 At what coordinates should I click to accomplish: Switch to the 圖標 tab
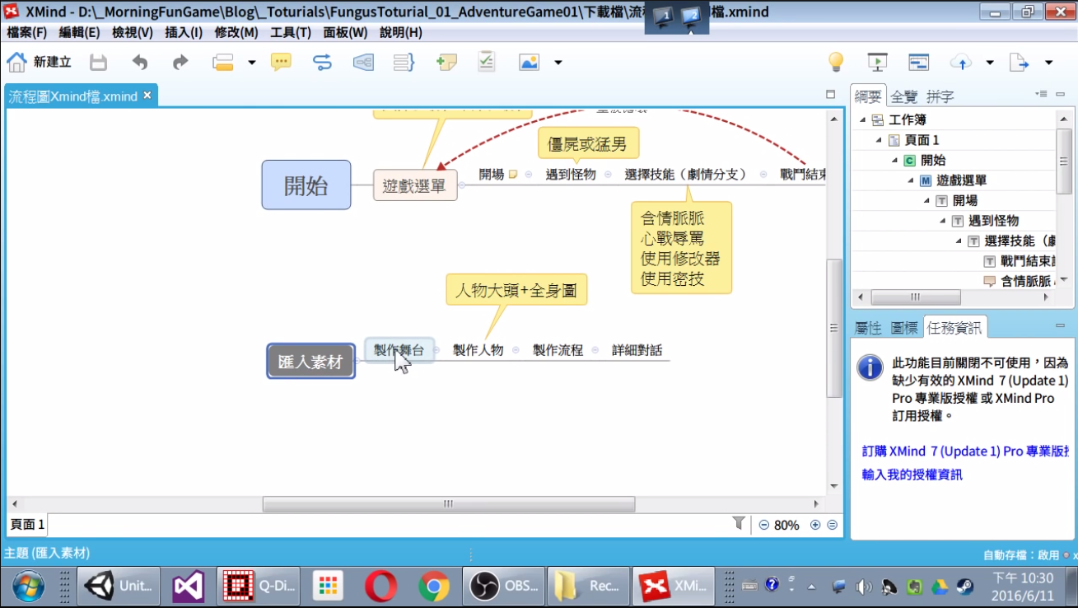[x=904, y=328]
